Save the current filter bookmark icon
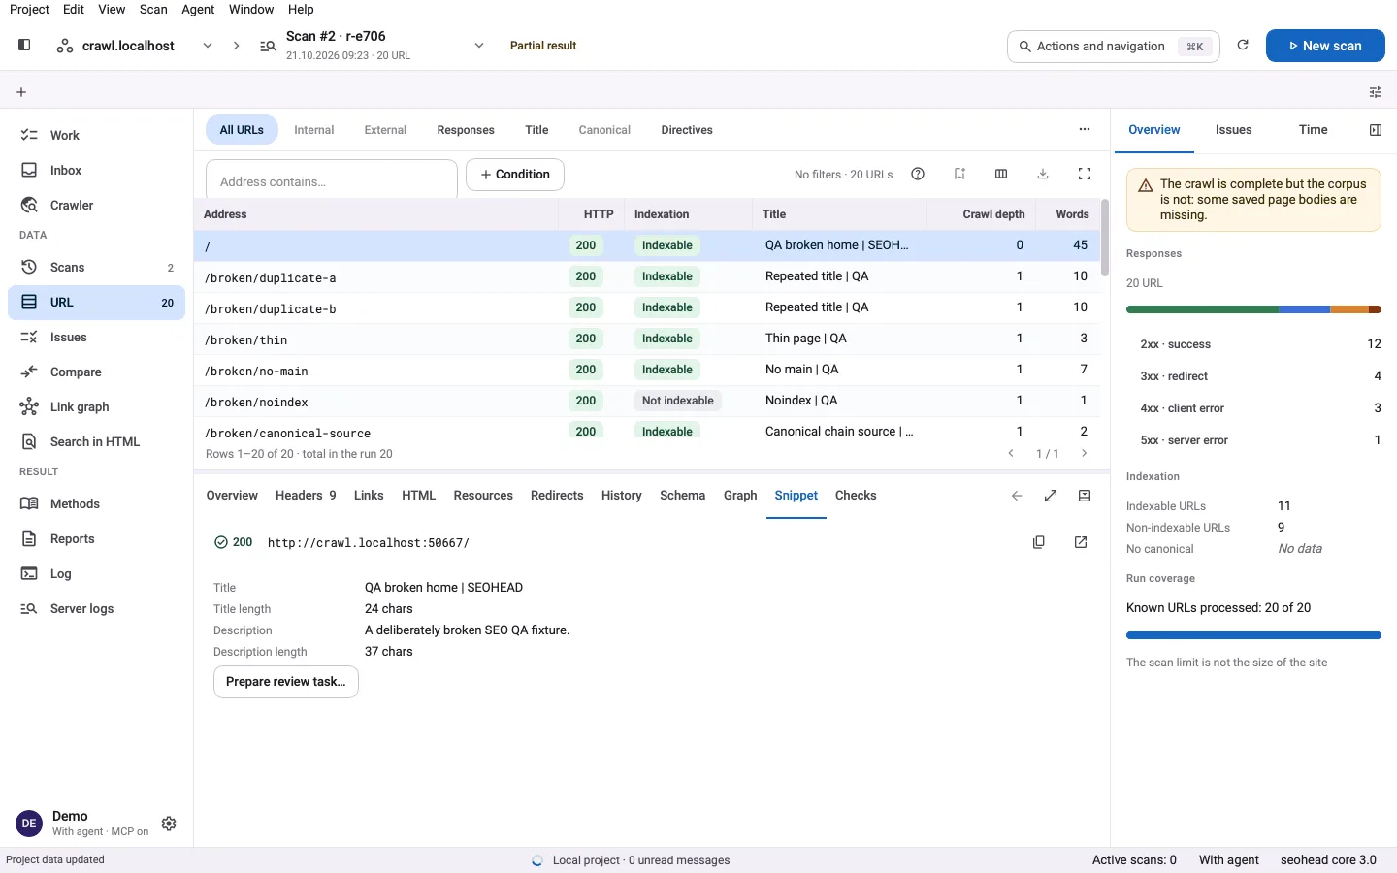 click(x=959, y=174)
